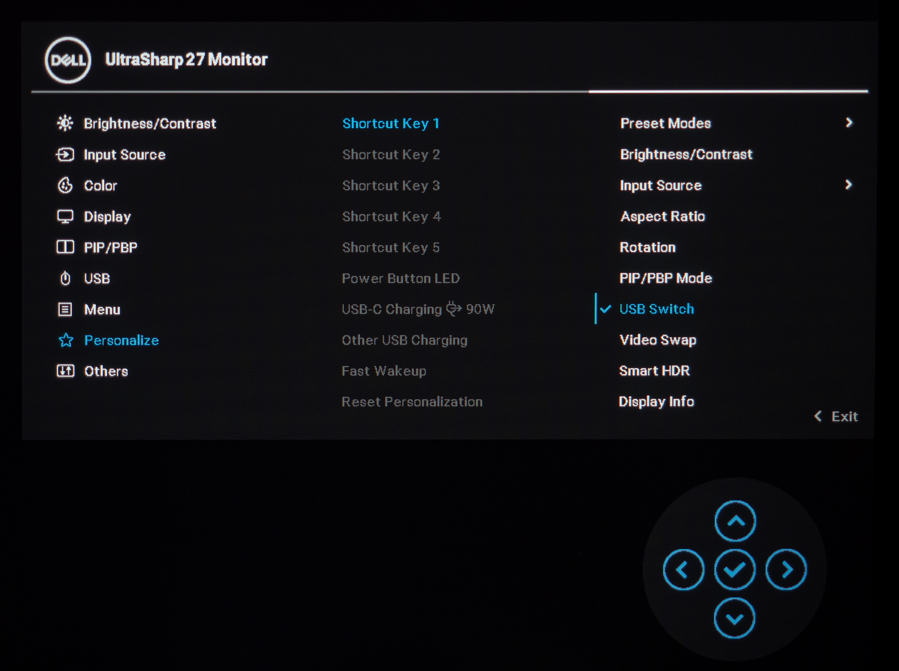Click the Input Source arrow icon

65,155
